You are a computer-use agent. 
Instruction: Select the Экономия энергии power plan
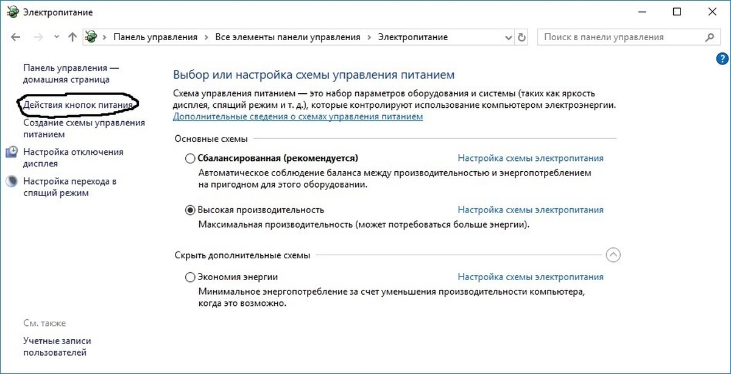tap(189, 277)
